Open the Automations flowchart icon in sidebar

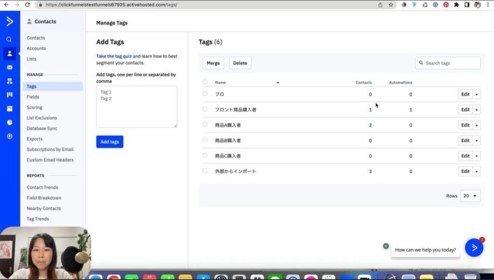9,81
